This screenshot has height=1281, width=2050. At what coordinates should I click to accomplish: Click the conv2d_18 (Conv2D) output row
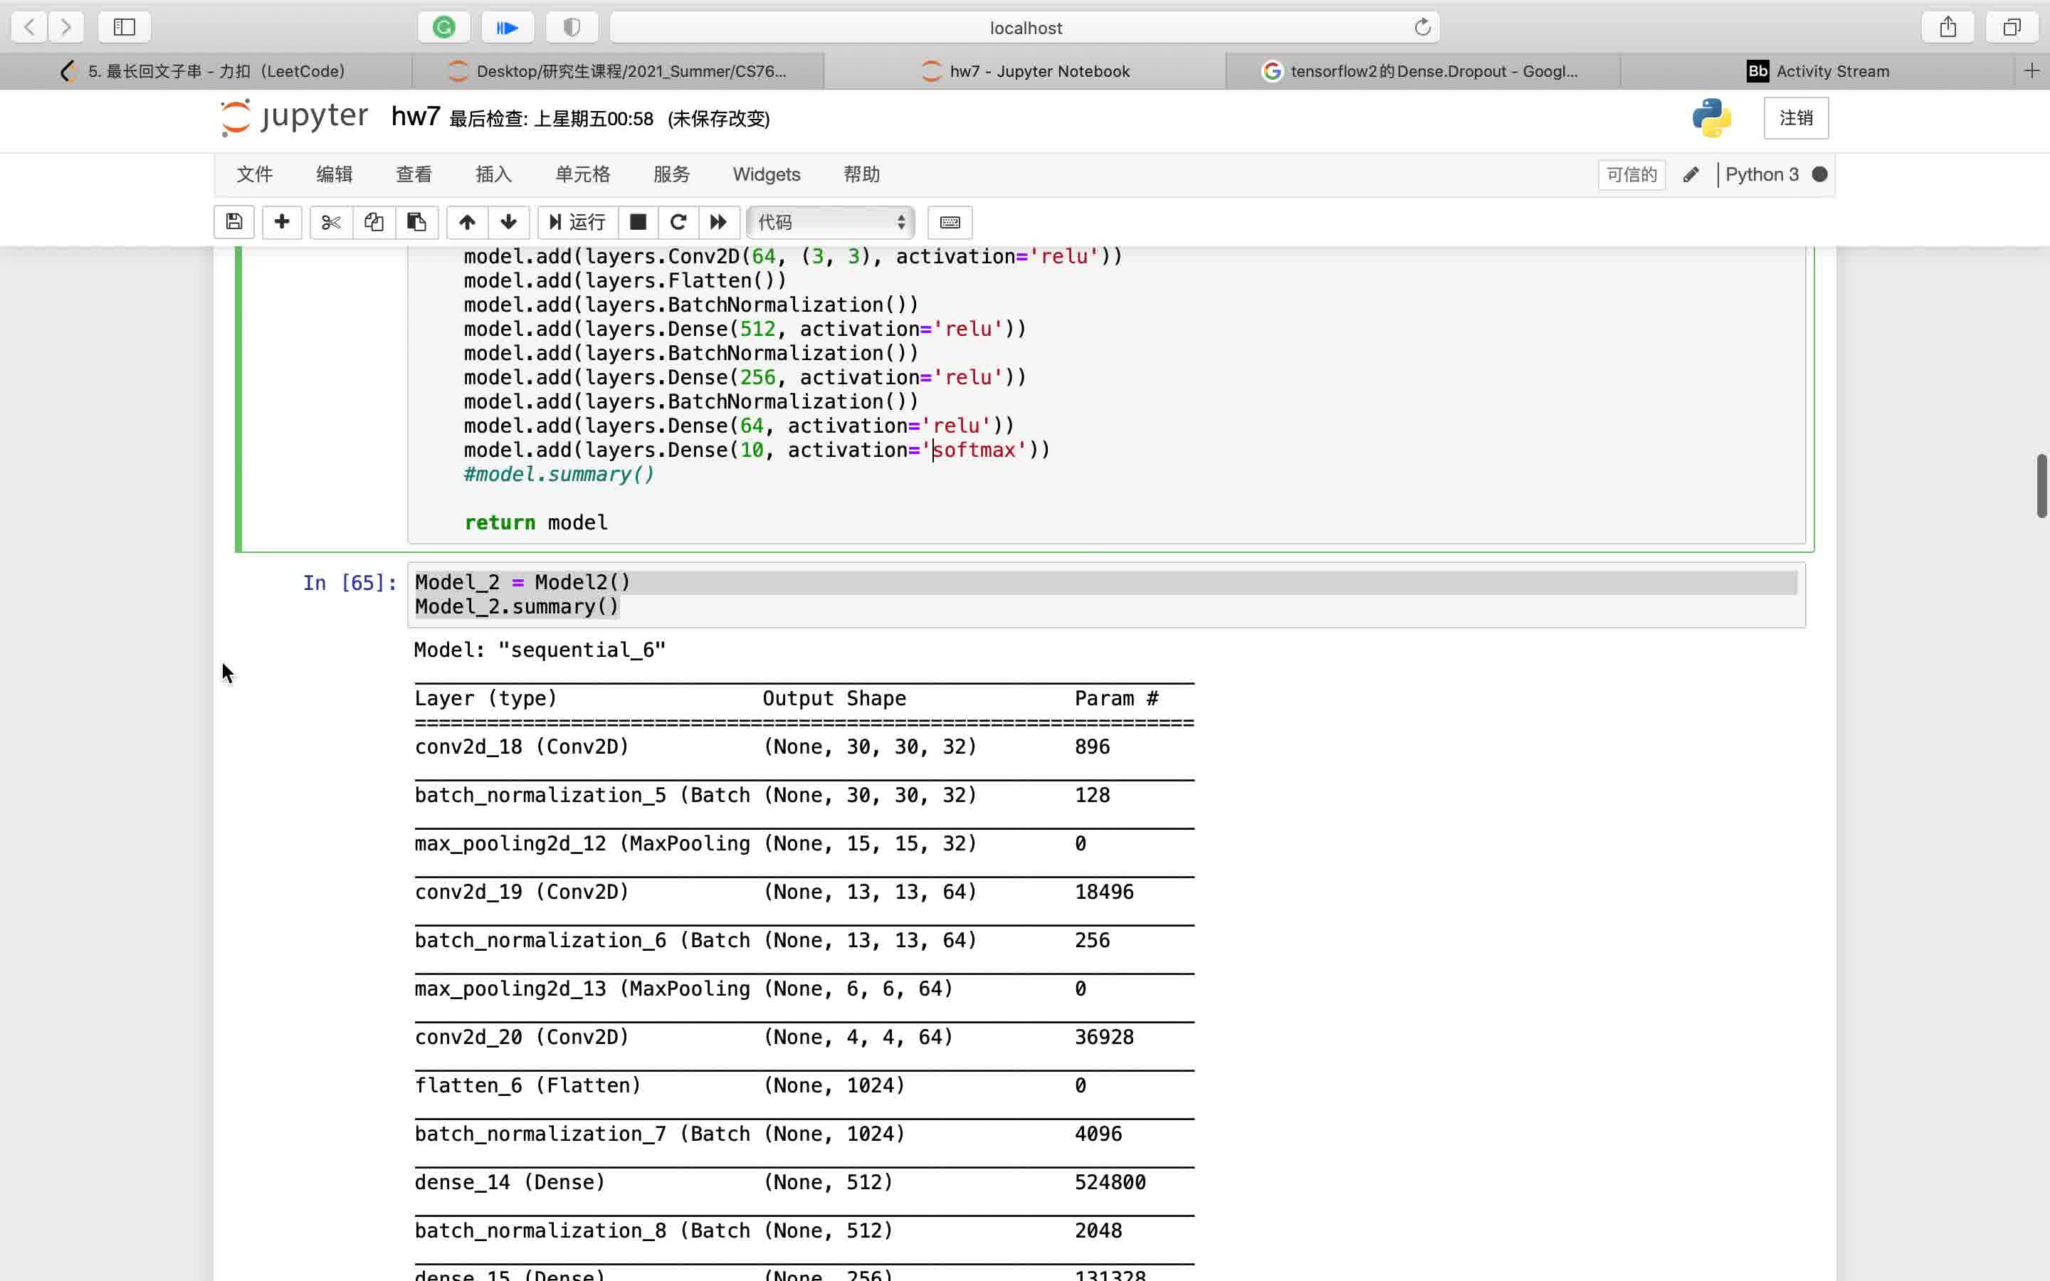pyautogui.click(x=804, y=747)
